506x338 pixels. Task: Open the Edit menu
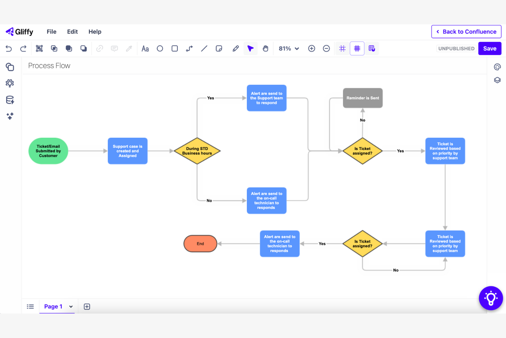click(72, 32)
